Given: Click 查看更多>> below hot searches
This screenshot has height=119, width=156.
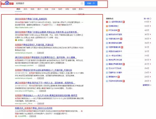Looking at the screenshot, I should click(147, 85).
